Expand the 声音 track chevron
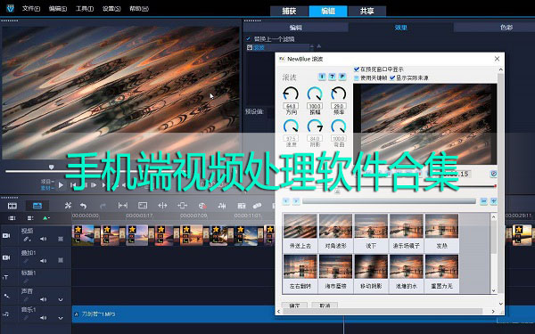 tap(61, 299)
